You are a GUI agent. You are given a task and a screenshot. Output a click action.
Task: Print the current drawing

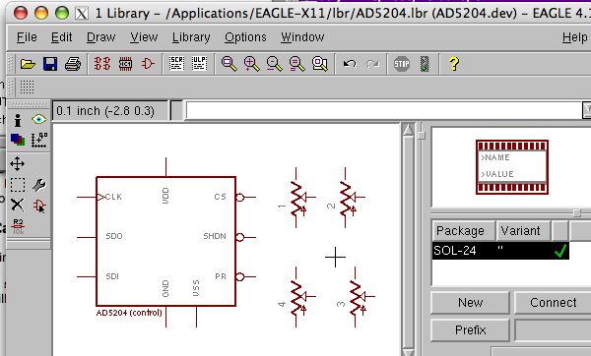tap(73, 64)
